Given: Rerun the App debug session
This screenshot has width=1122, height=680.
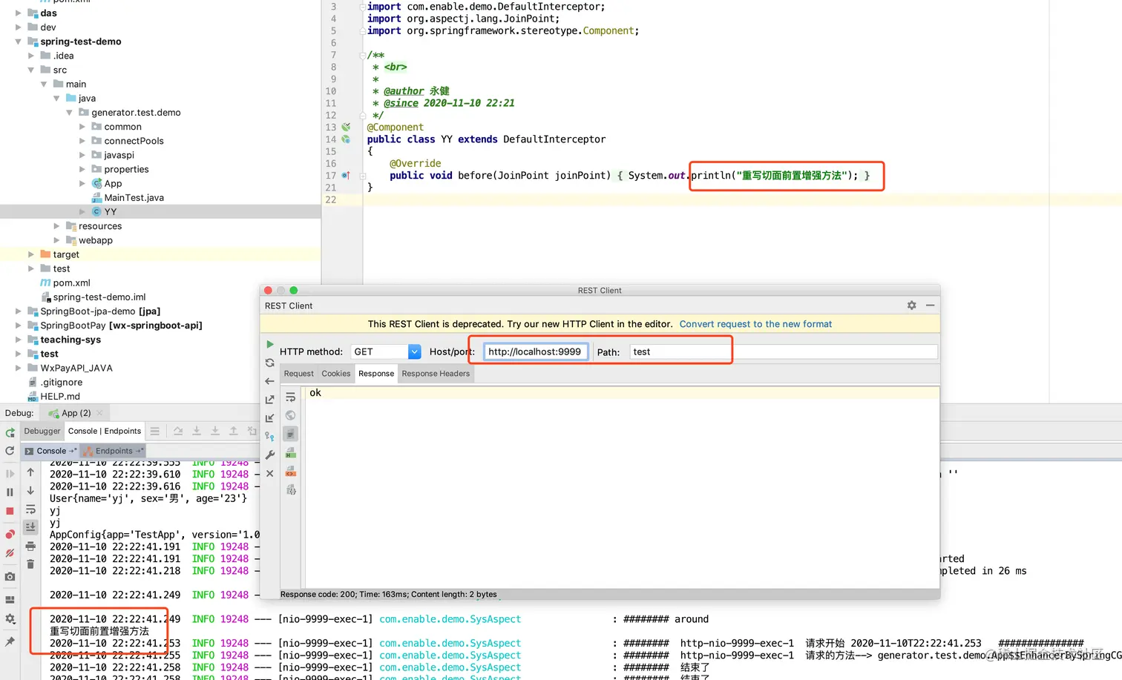Looking at the screenshot, I should pos(10,432).
